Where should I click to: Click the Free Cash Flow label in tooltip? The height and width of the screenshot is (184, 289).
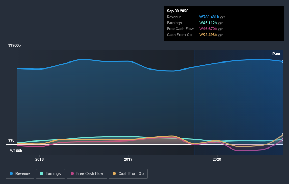coord(180,29)
